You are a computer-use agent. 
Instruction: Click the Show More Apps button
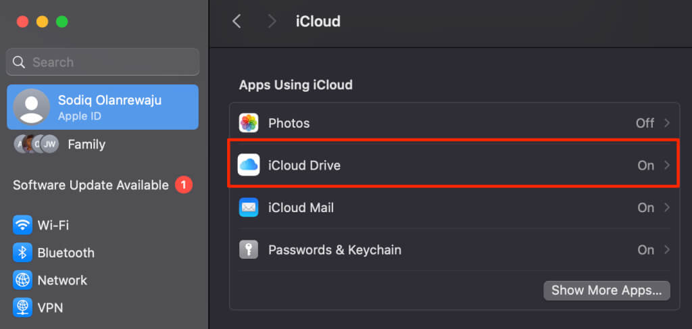pyautogui.click(x=607, y=290)
